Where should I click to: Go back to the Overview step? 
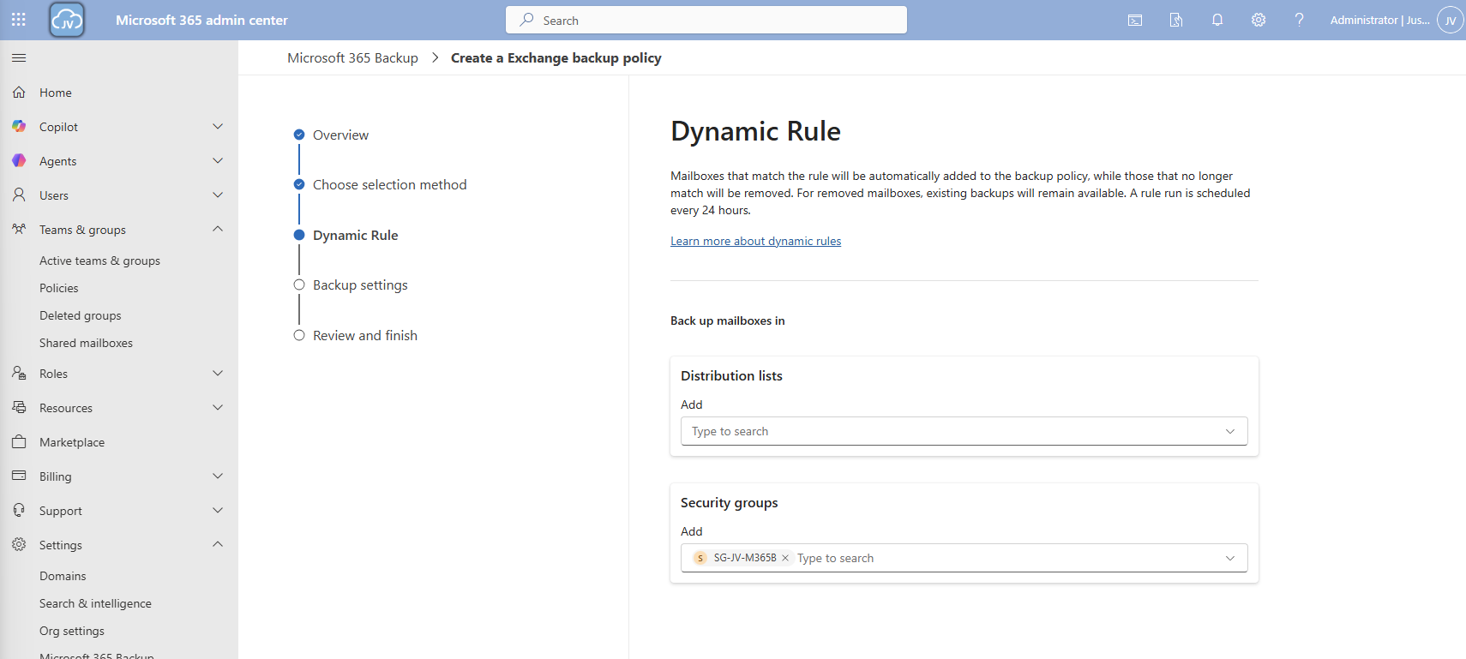point(340,135)
